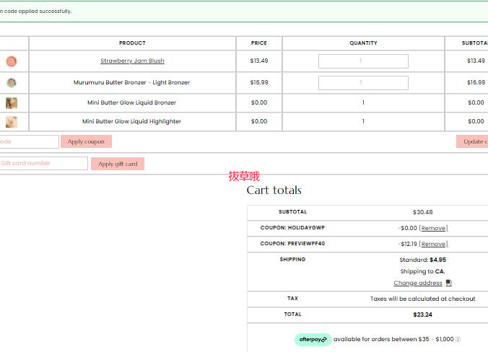Click the QUANTITY column header
488x352 pixels.
coord(363,43)
